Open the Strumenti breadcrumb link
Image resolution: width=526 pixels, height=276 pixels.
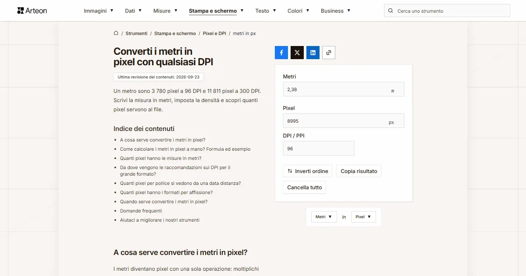tap(136, 33)
